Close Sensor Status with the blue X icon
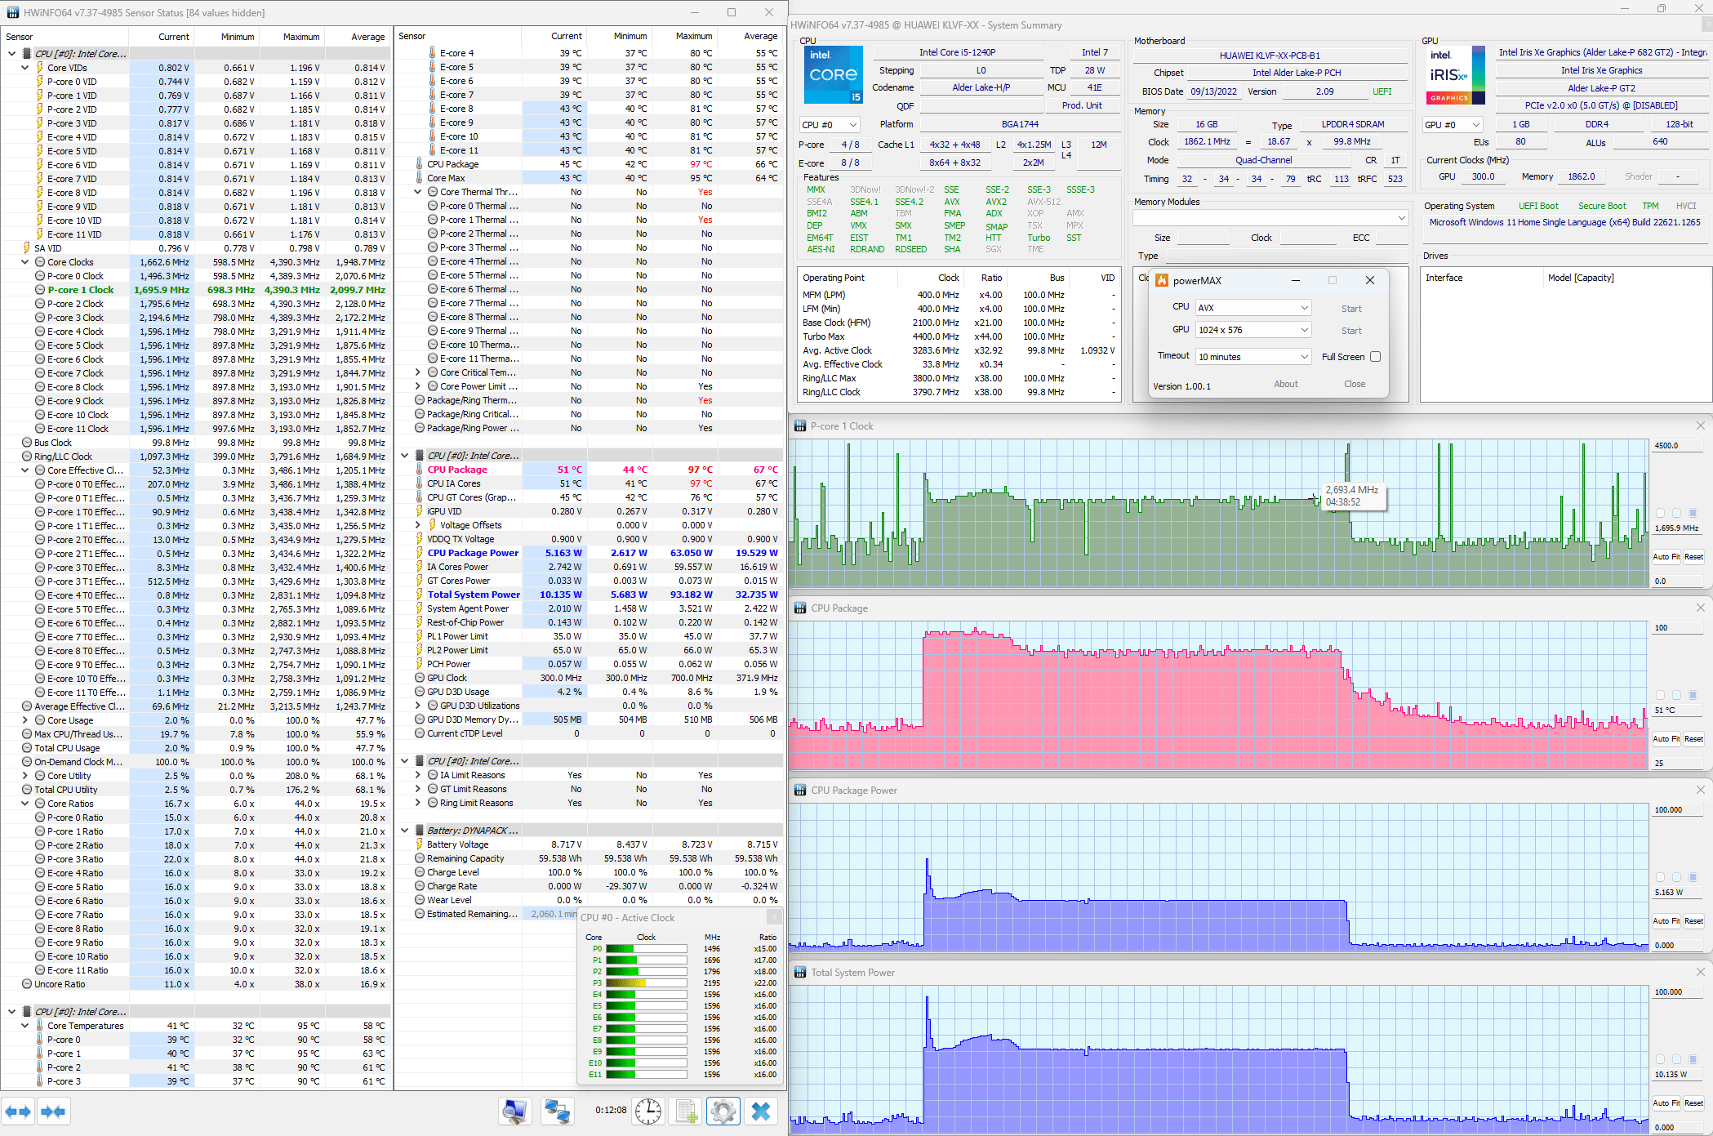 pos(761,1111)
